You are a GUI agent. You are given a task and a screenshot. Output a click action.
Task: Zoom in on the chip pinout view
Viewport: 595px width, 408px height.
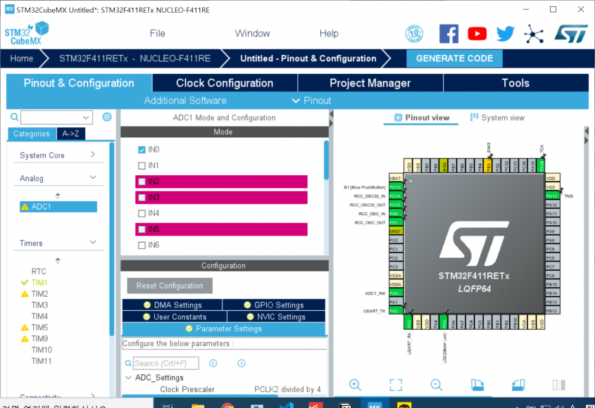[x=355, y=385]
